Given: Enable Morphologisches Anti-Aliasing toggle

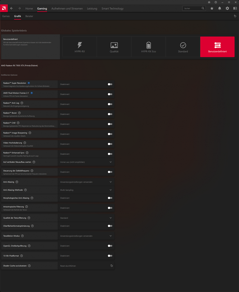Looking at the screenshot, I should pyautogui.click(x=110, y=198).
